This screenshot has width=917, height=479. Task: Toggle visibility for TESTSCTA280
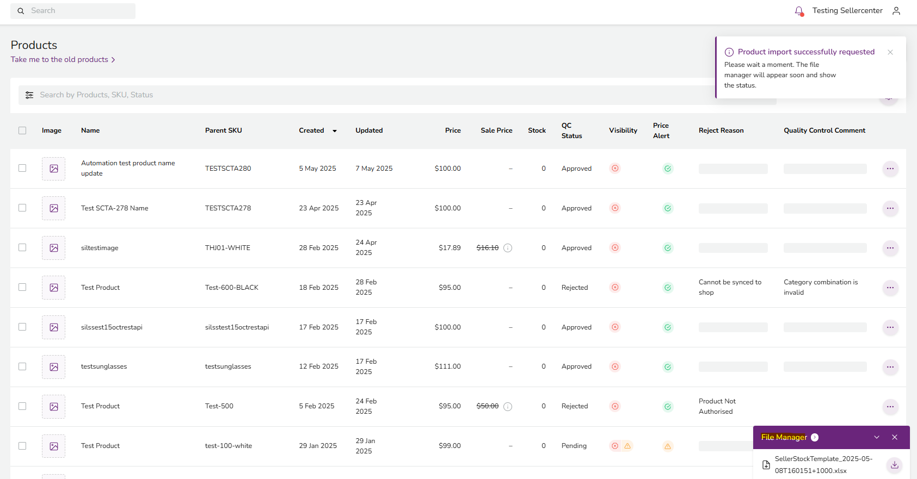(x=615, y=169)
